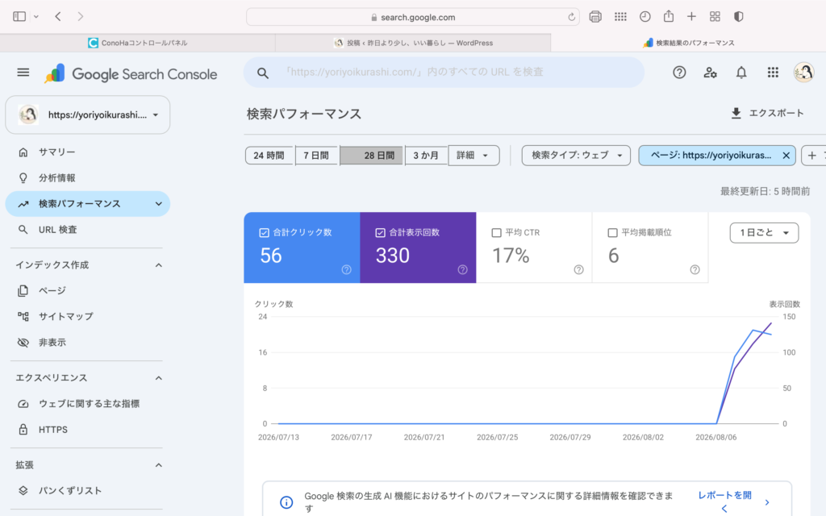
Task: Collapse the エクスペリエンス section
Action: coord(159,378)
